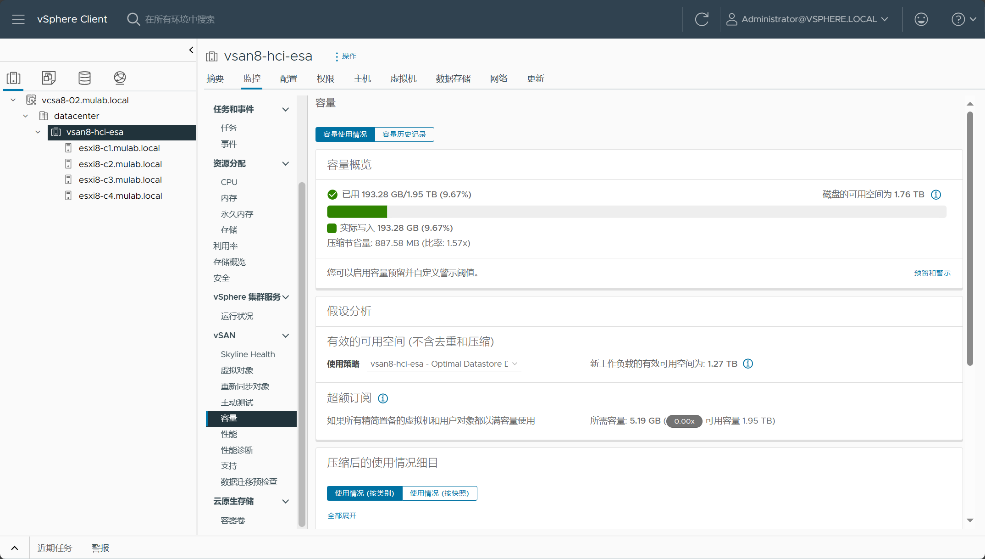This screenshot has height=559, width=985.
Task: Click the main content vertical scrollbar
Action: (970, 239)
